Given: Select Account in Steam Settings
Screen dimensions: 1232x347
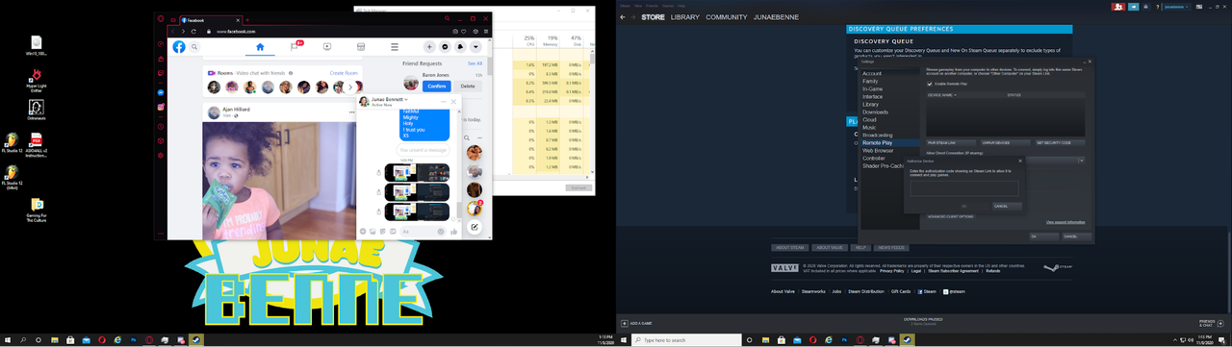Looking at the screenshot, I should click(x=872, y=74).
